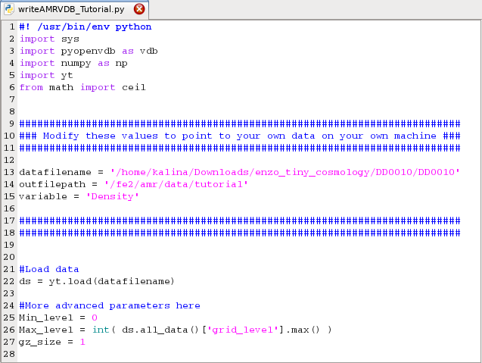This screenshot has width=482, height=363.
Task: Click the datafilename path string
Action: coord(285,172)
